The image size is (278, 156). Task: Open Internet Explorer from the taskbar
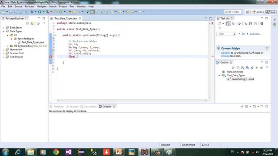(18, 152)
